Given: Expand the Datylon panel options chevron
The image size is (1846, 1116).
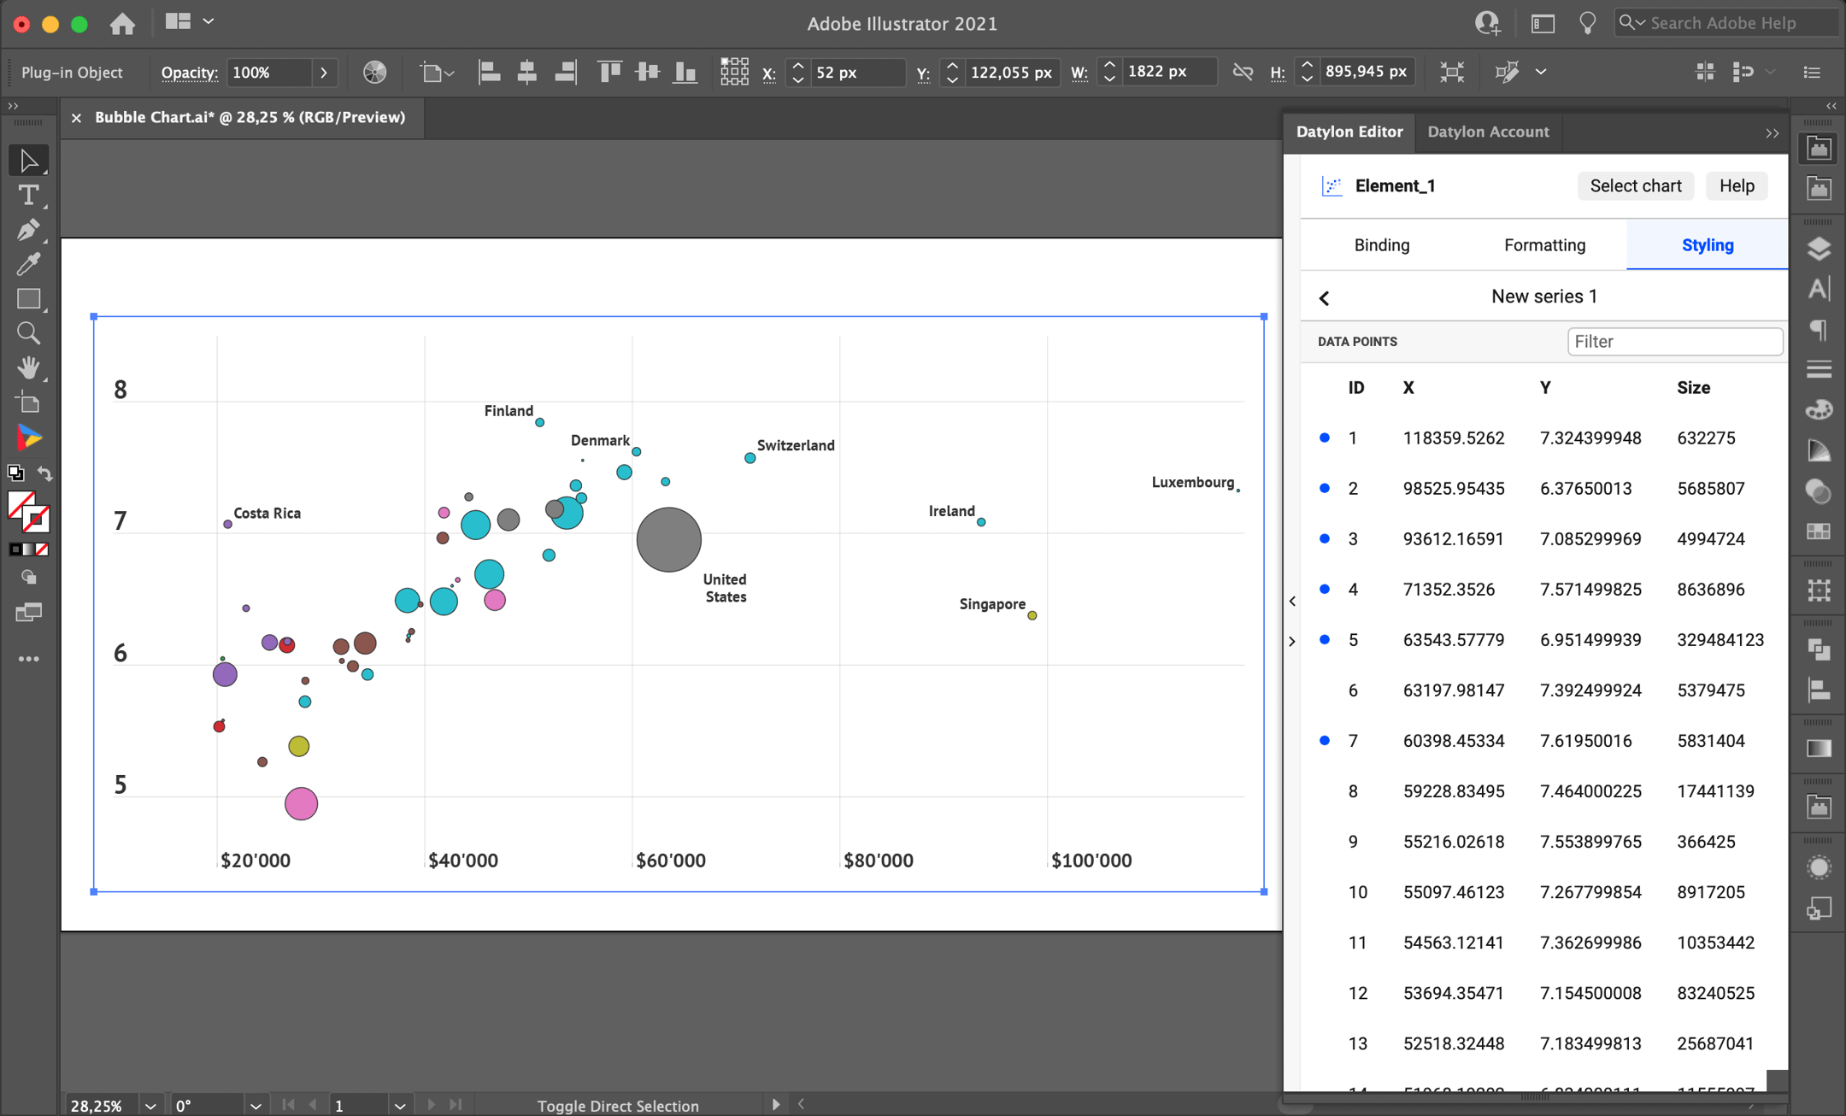Looking at the screenshot, I should pyautogui.click(x=1772, y=132).
